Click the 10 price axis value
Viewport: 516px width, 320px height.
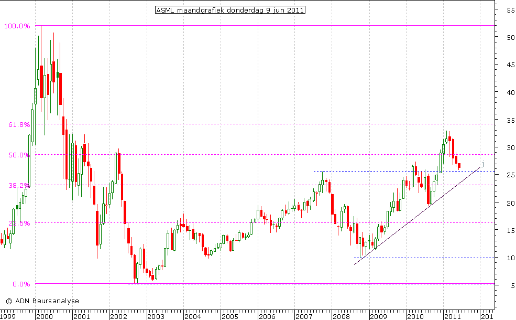pyautogui.click(x=510, y=258)
